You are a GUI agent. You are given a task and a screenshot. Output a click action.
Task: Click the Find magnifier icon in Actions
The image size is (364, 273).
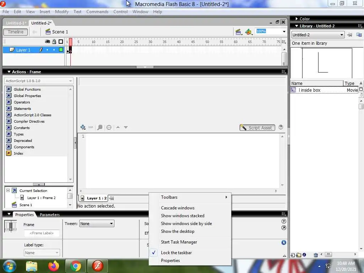[100, 127]
